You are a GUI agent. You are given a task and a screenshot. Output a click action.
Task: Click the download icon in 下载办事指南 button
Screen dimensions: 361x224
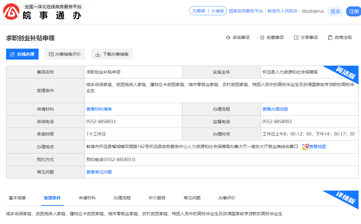98,54
